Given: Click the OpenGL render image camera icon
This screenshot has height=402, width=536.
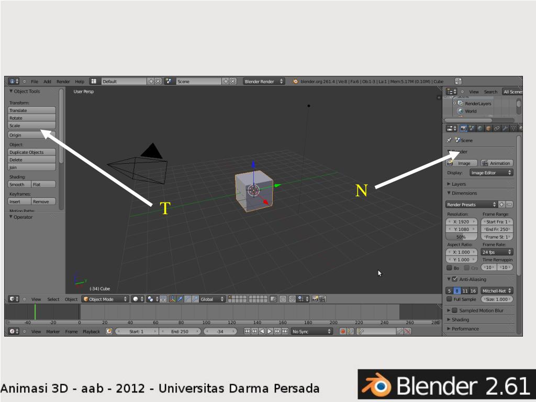Looking at the screenshot, I should (x=315, y=299).
